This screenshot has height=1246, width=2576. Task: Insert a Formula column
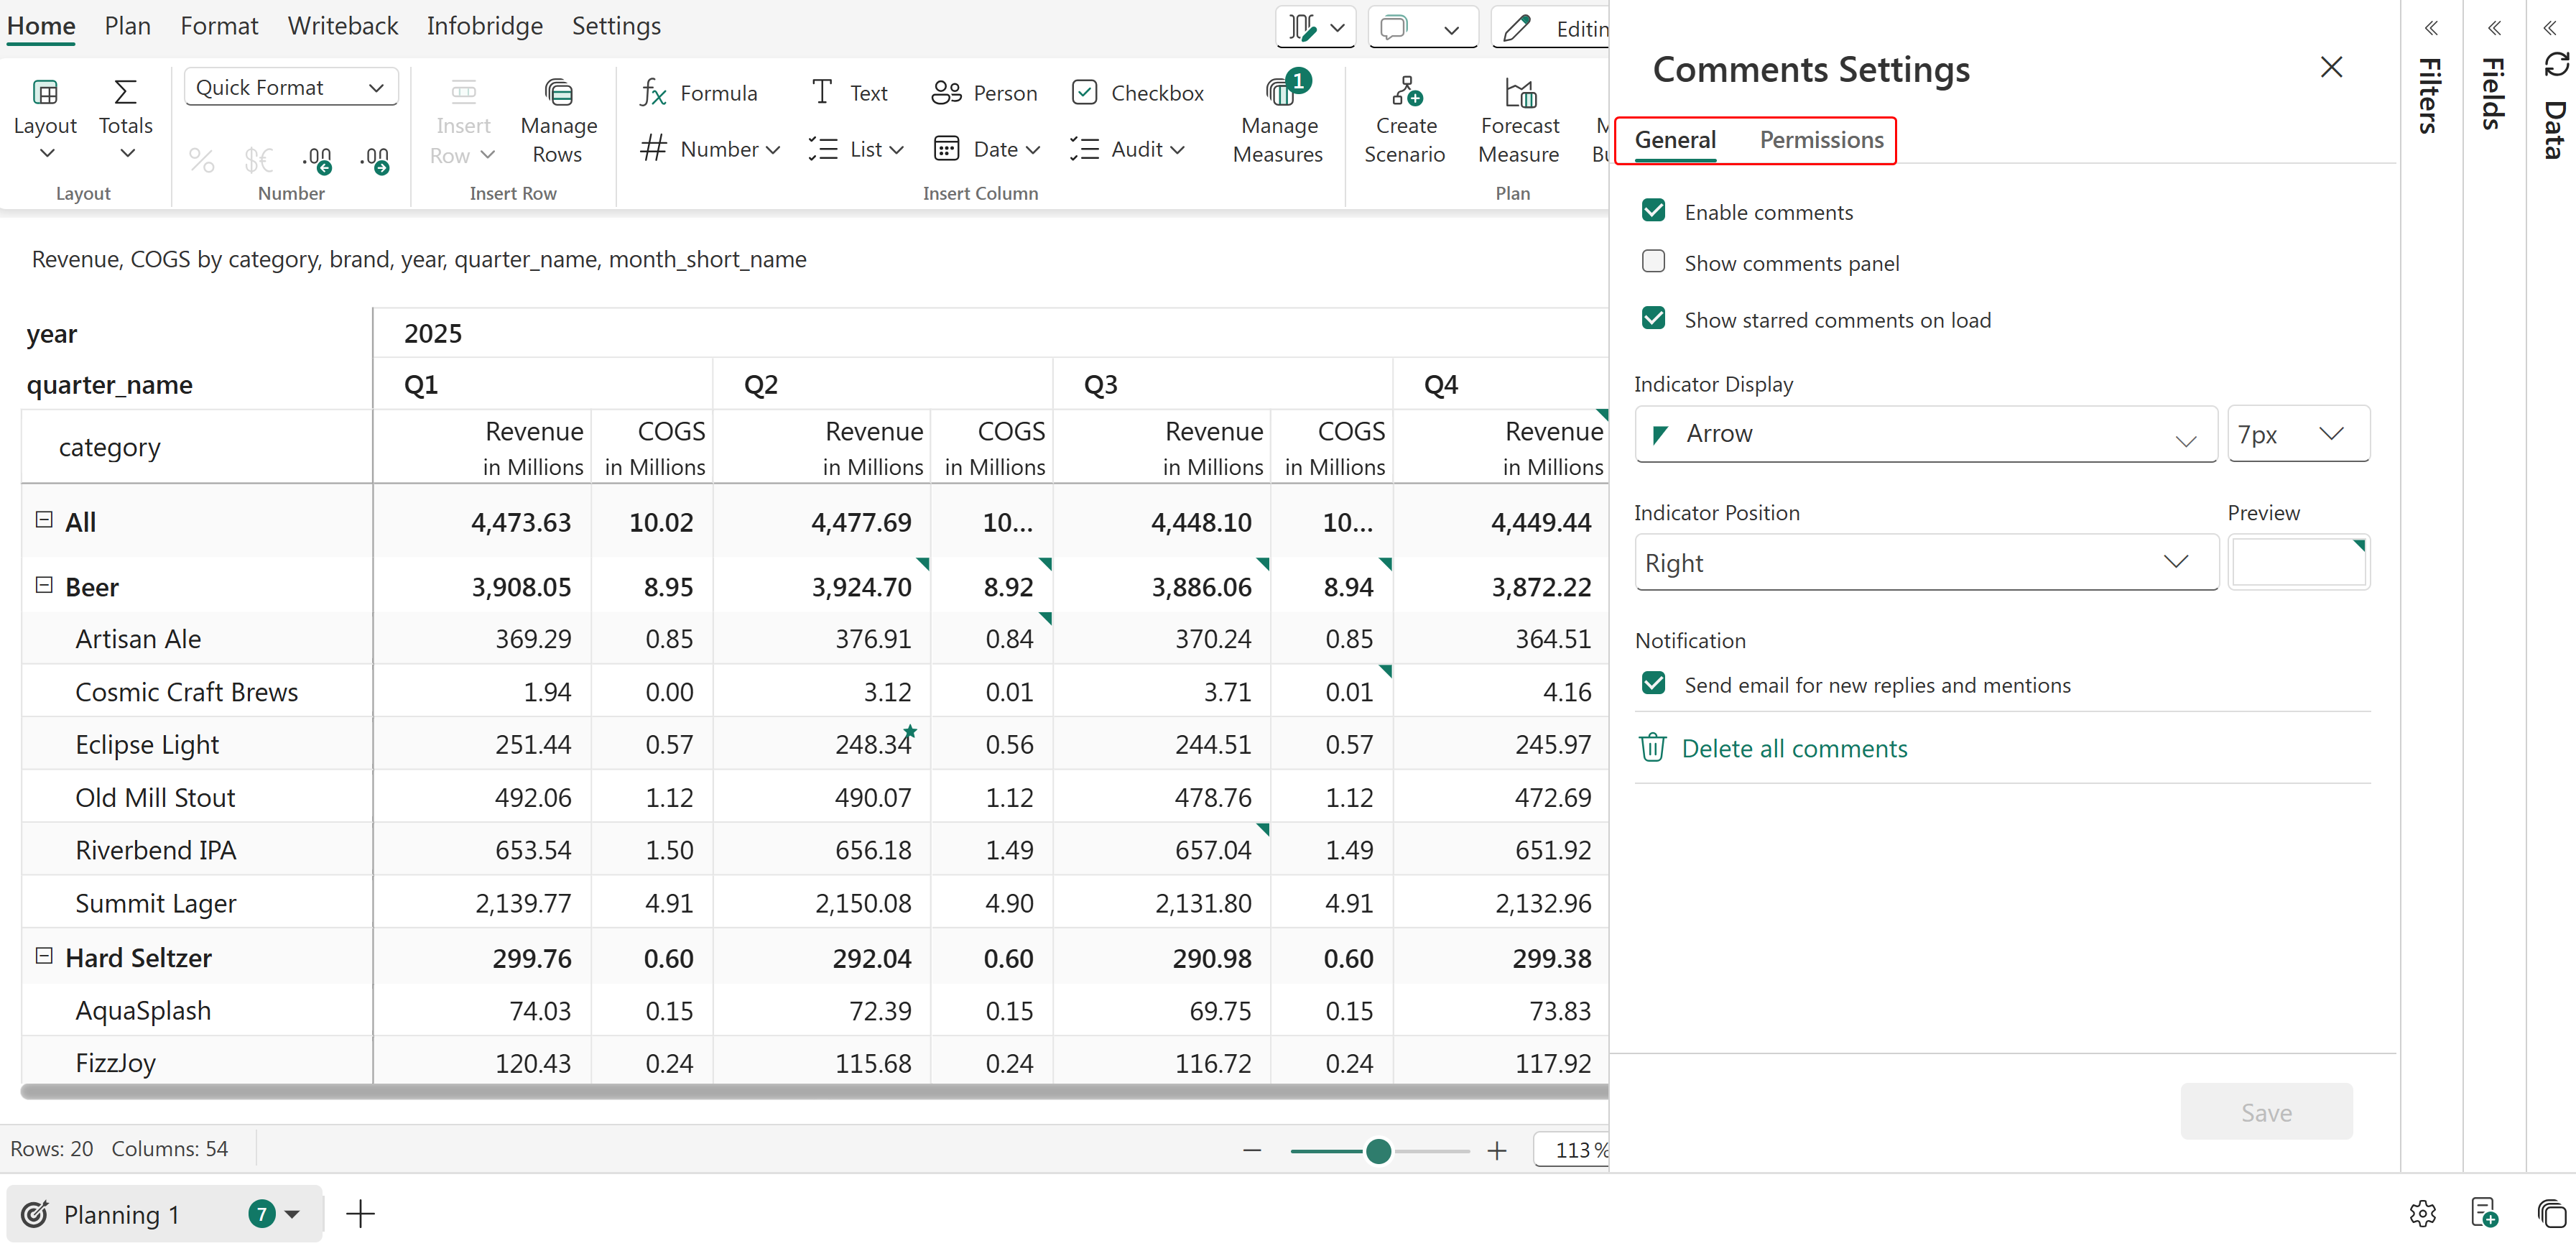[x=698, y=93]
